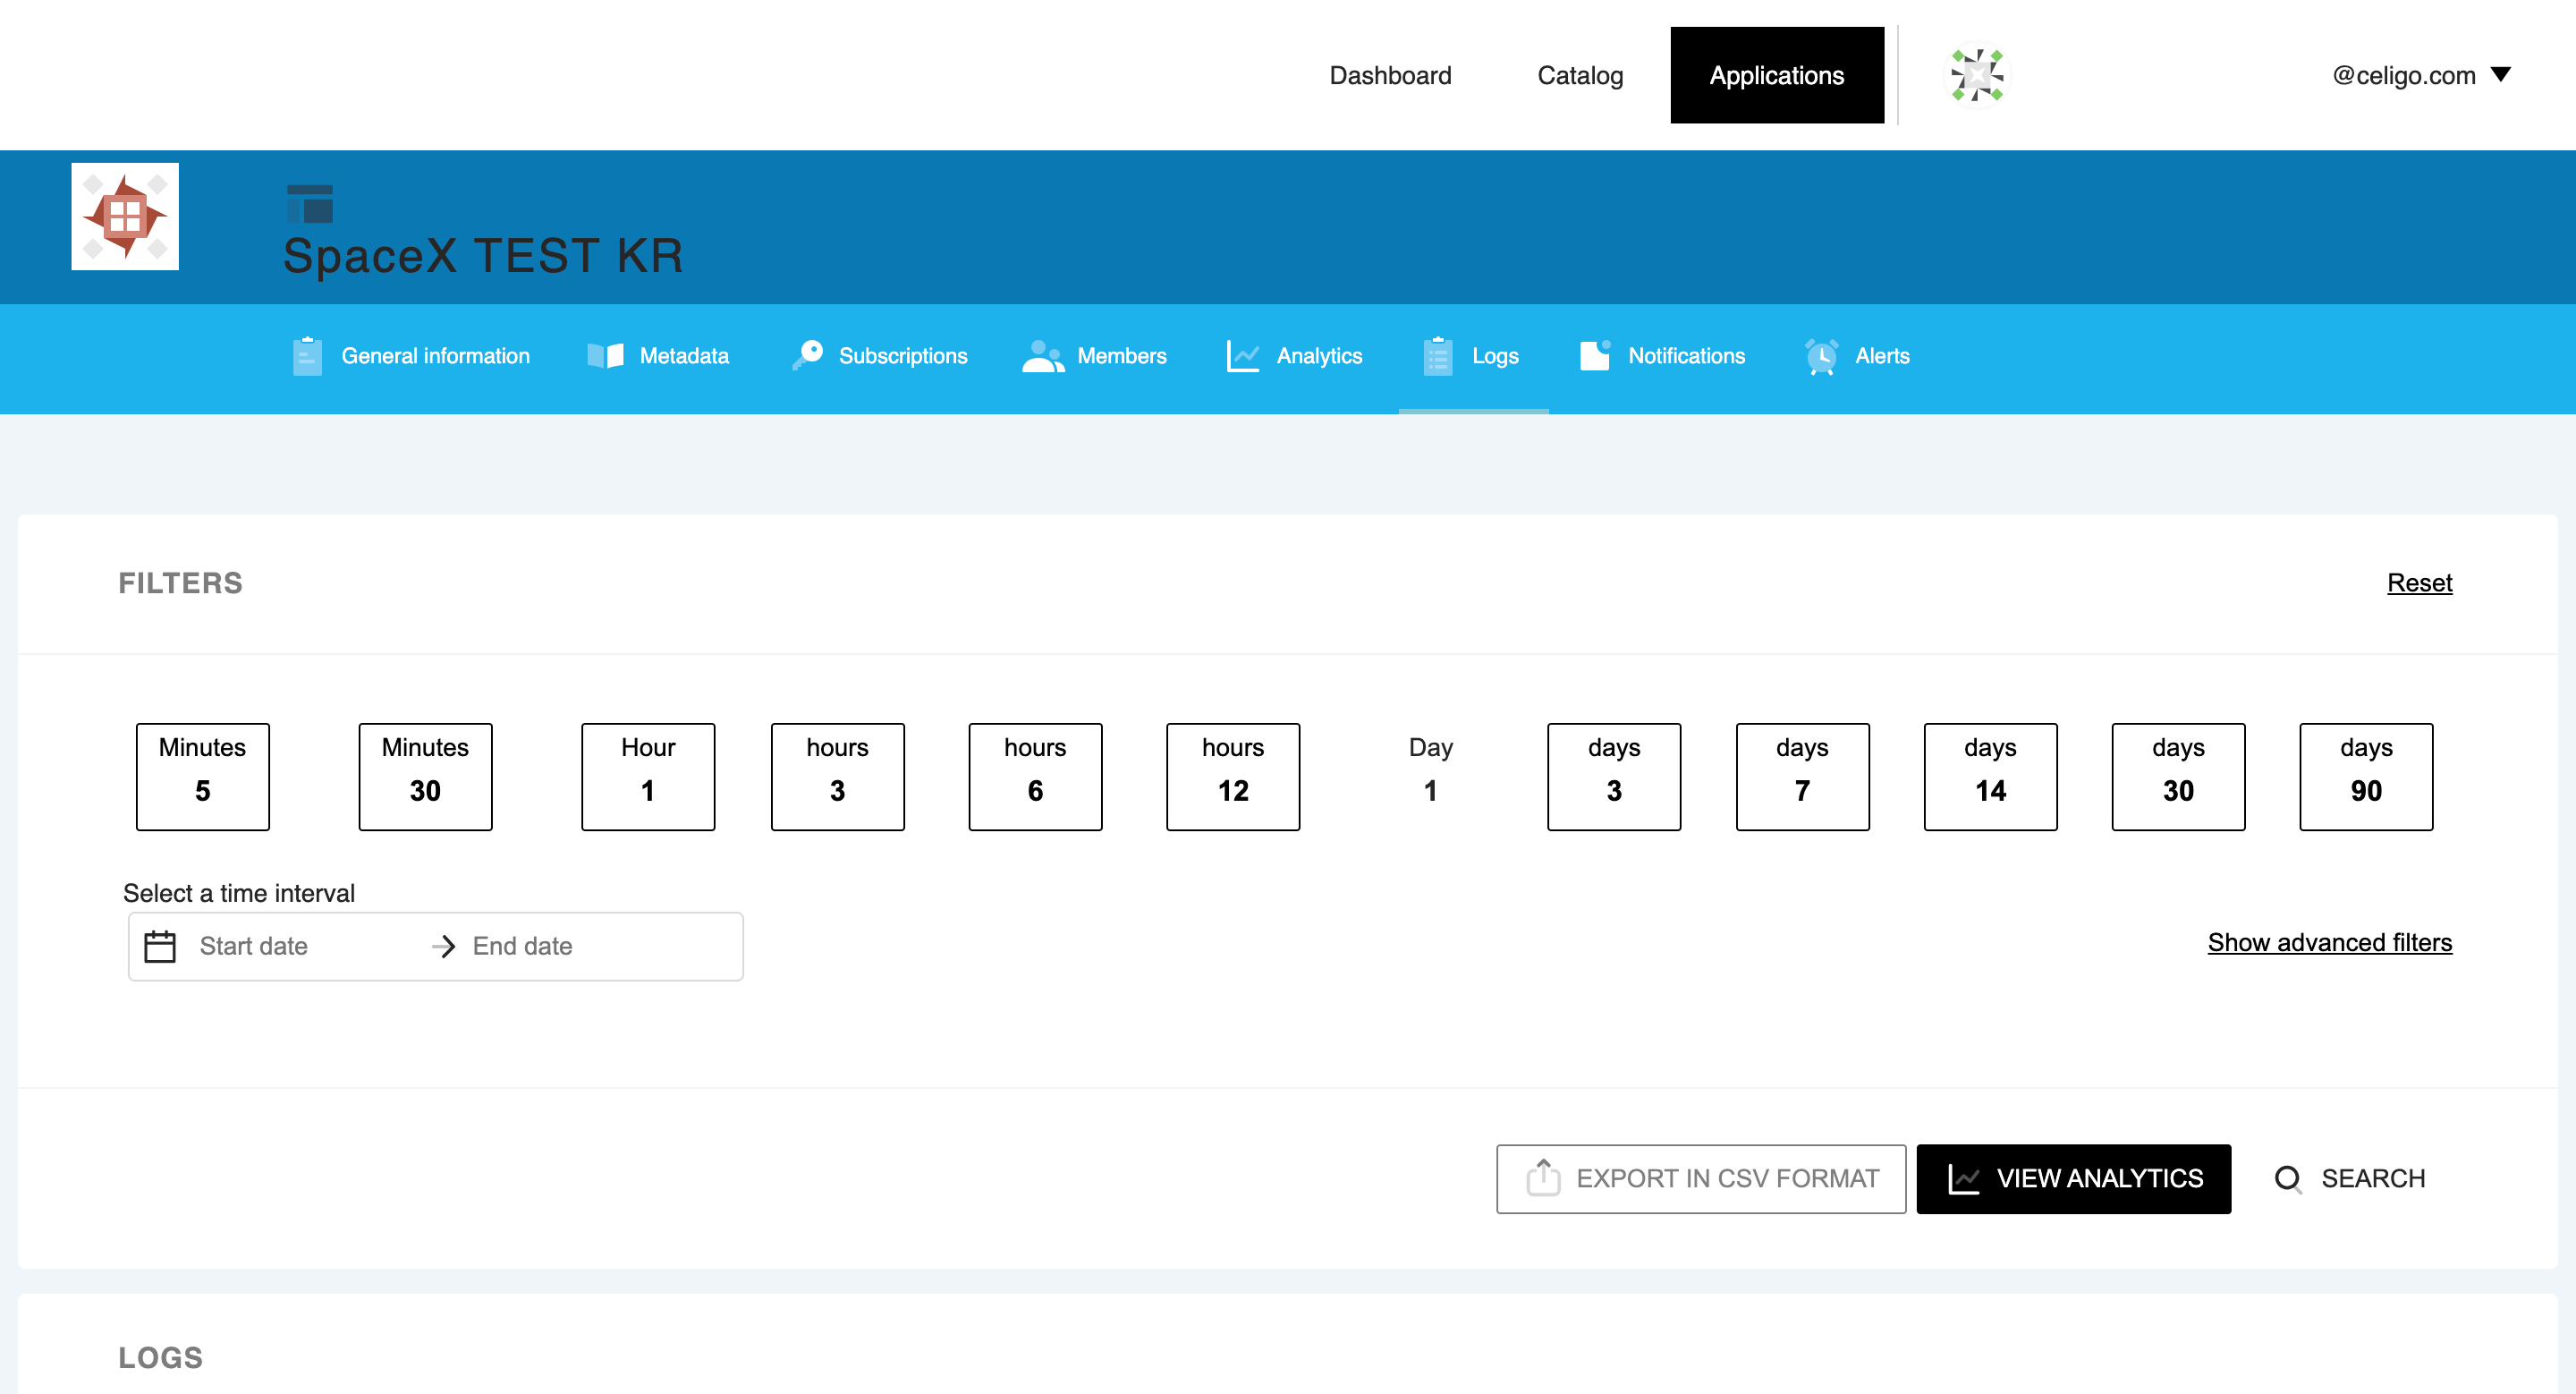This screenshot has height=1394, width=2576.
Task: Click the Members people icon
Action: [x=1043, y=356]
